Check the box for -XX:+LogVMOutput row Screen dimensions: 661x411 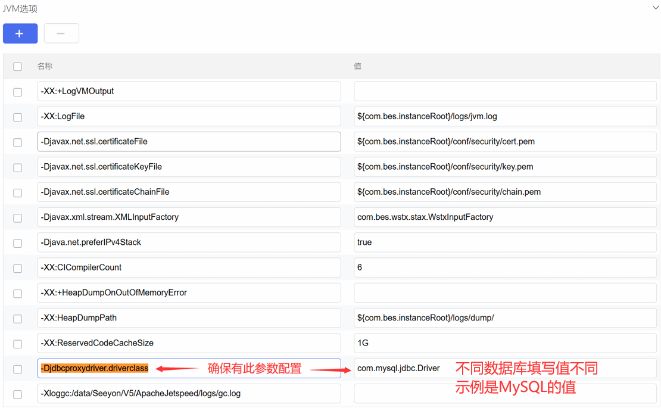tap(18, 92)
